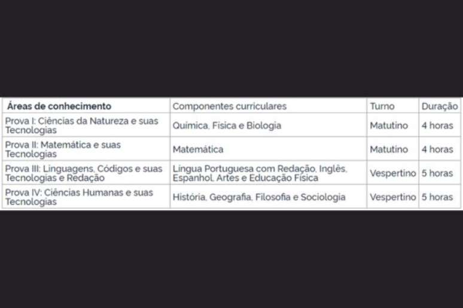Select the Matutino cell for Prova I
The height and width of the screenshot is (308, 463).
(x=393, y=125)
